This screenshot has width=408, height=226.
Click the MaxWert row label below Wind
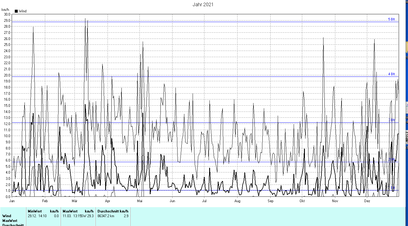coord(10,221)
